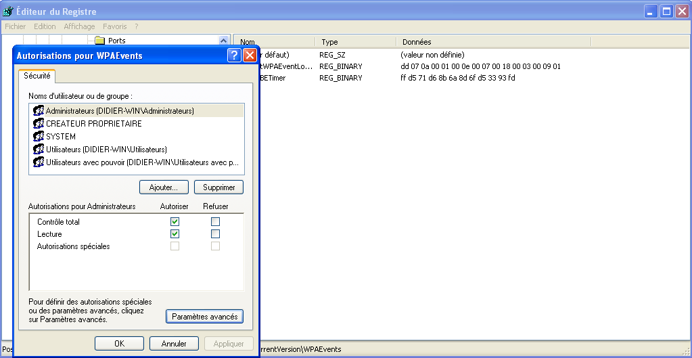692x358 pixels.
Task: Confirm the dialog with OK
Action: point(120,344)
